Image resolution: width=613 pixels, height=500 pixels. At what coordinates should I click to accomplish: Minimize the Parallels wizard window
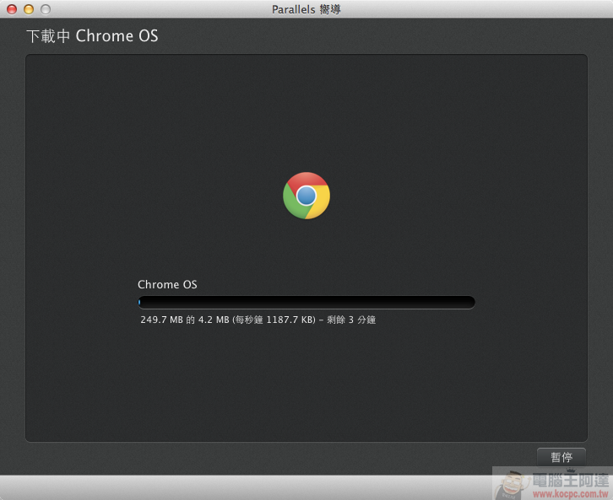tap(29, 9)
